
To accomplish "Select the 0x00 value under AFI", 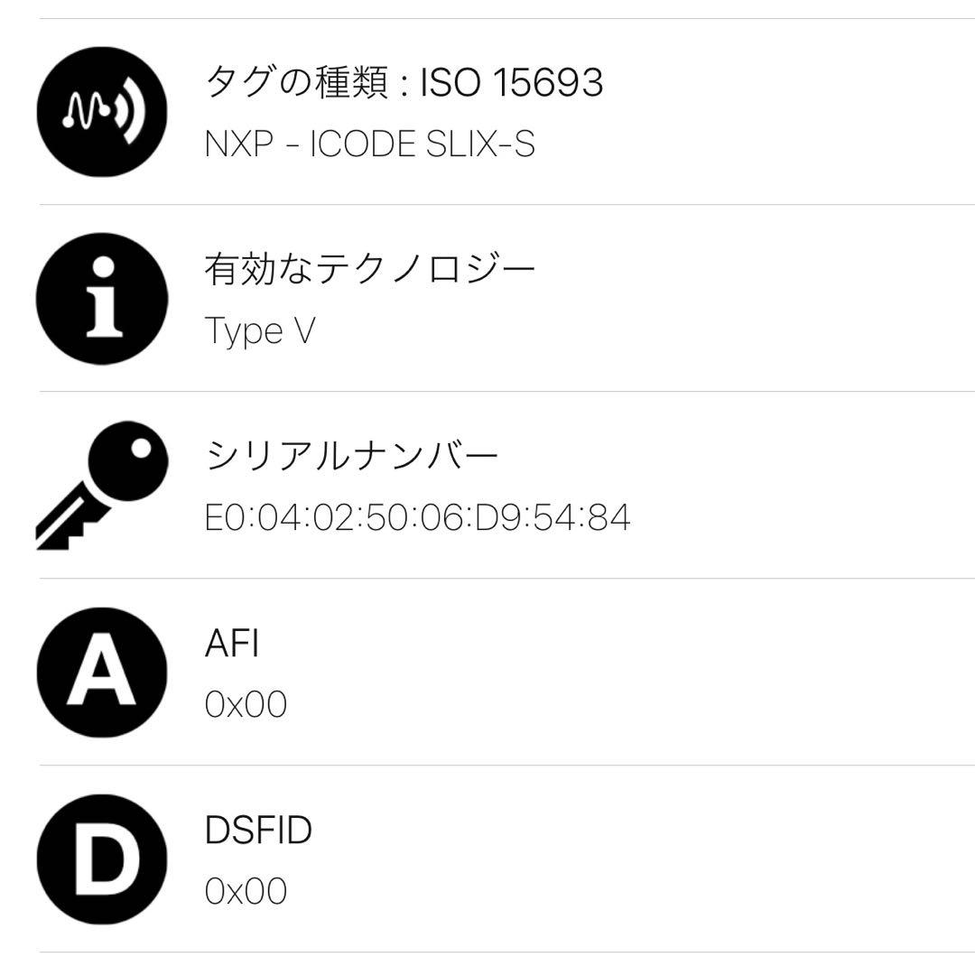I will click(246, 705).
